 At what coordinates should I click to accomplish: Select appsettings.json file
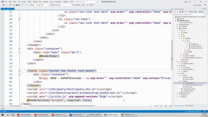click(186, 93)
